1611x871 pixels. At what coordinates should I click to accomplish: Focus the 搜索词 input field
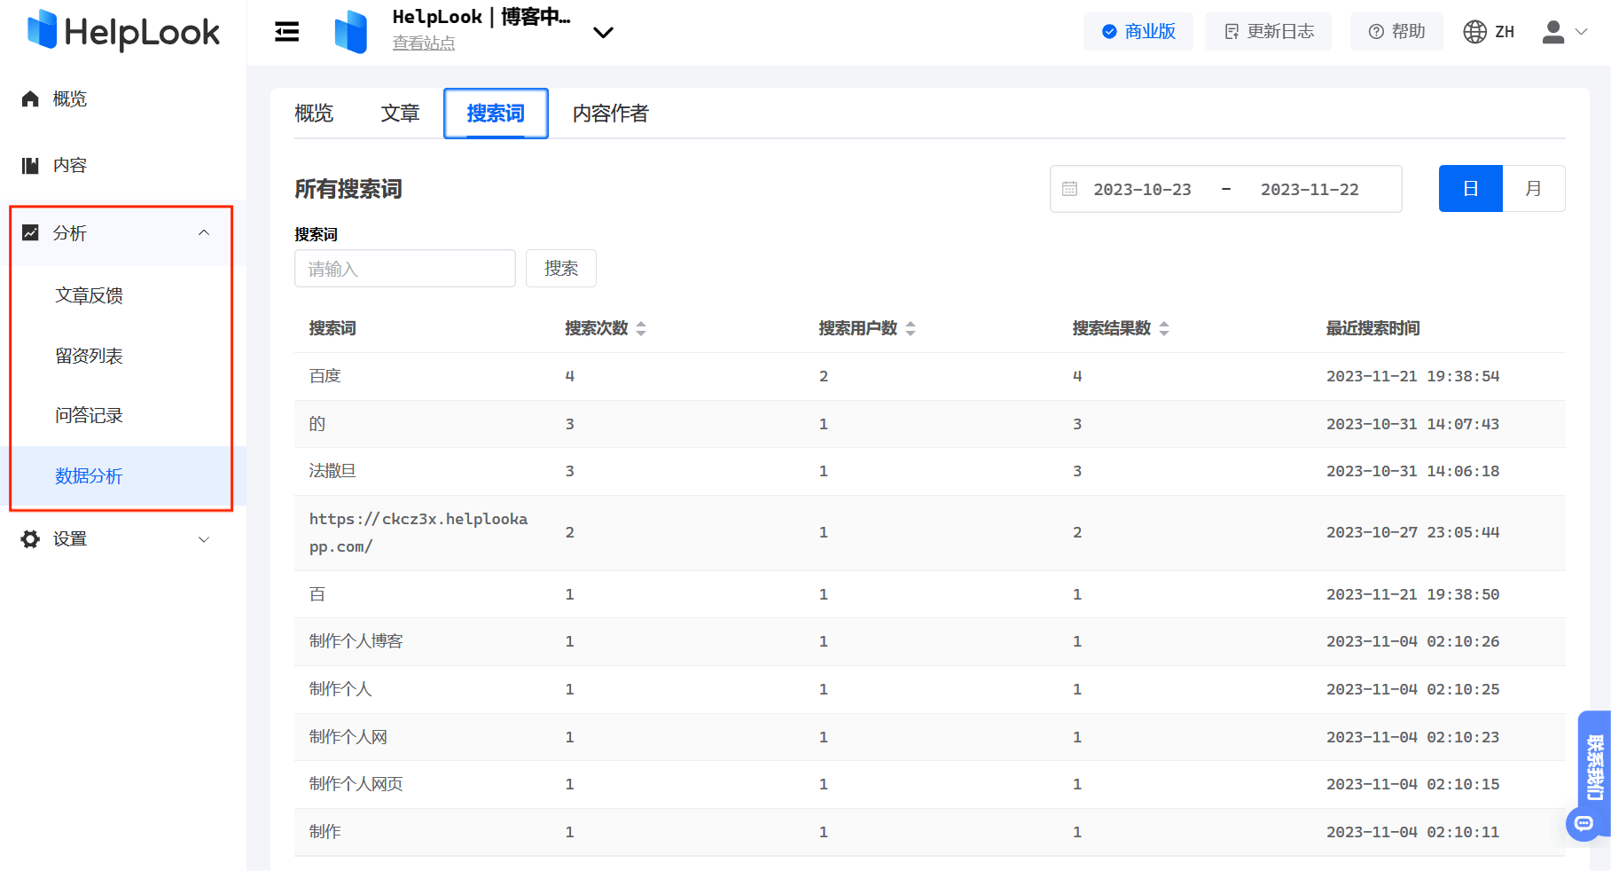point(405,269)
